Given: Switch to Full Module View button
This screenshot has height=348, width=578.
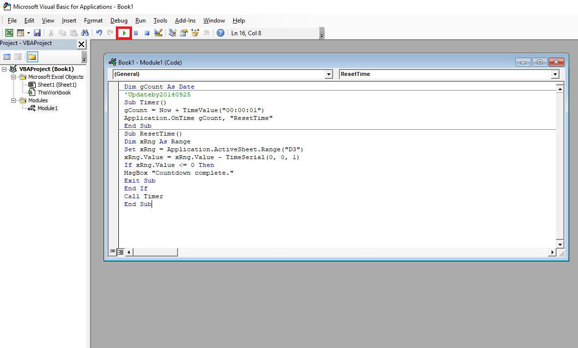Looking at the screenshot, I should (121, 252).
